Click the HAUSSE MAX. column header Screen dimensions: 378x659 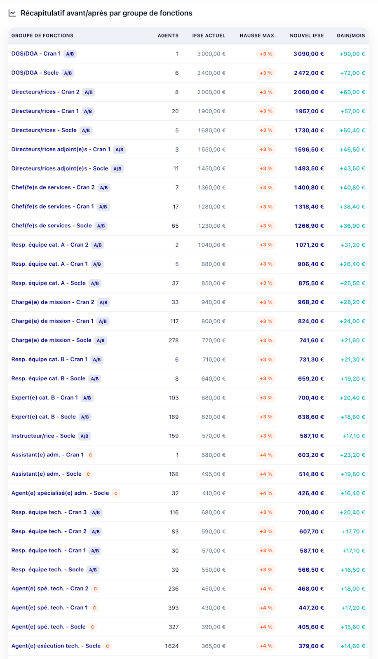[258, 36]
